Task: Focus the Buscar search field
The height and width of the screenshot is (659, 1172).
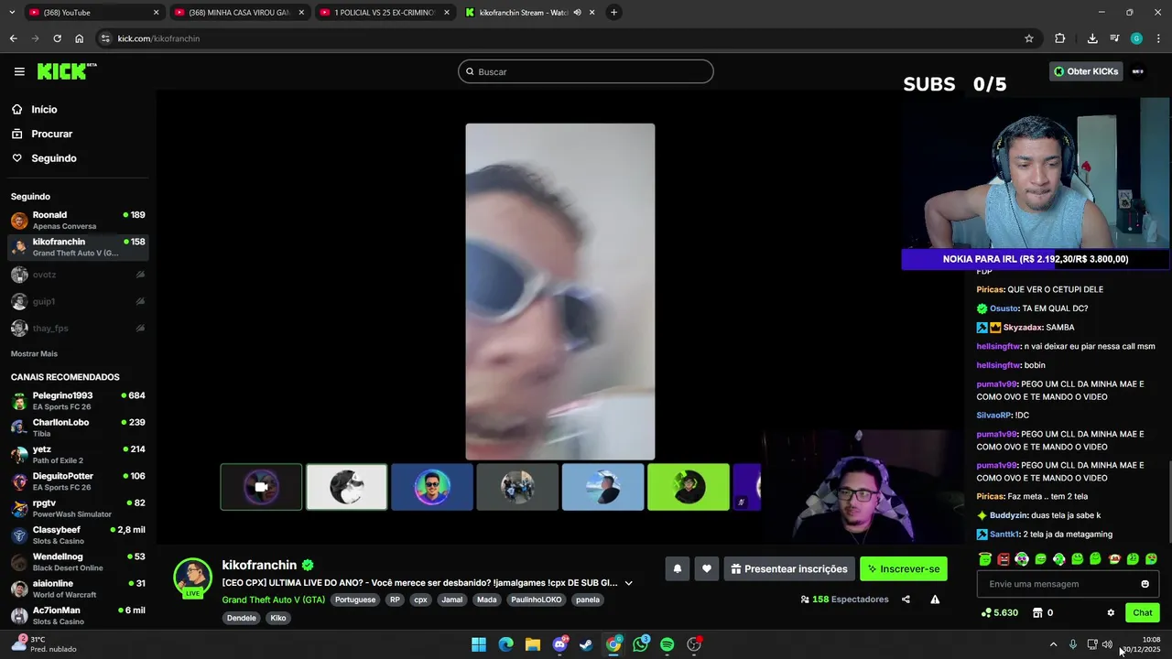Action: point(586,71)
